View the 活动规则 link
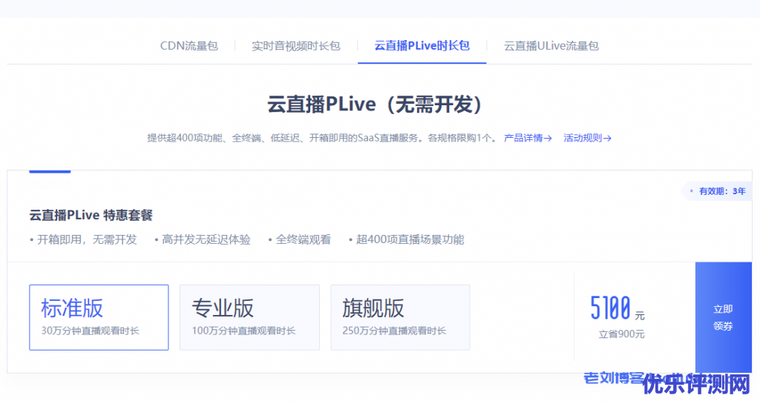Screen dimensions: 760x404 coord(588,139)
